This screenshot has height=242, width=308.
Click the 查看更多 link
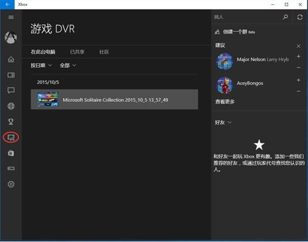[x=225, y=102]
